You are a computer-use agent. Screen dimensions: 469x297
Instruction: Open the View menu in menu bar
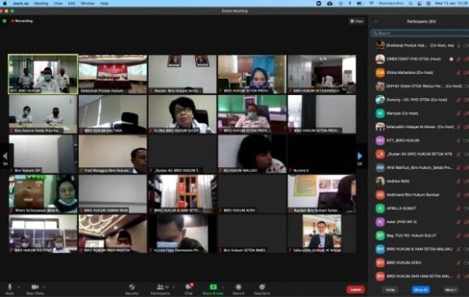point(58,3)
